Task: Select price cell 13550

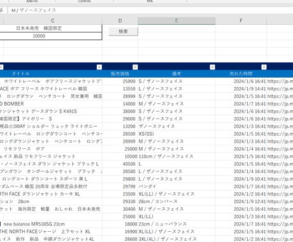Action: coord(120,89)
